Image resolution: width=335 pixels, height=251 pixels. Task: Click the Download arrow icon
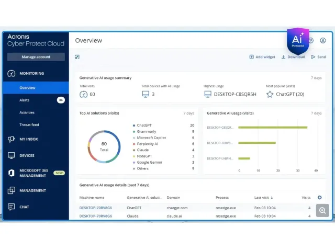click(x=283, y=57)
